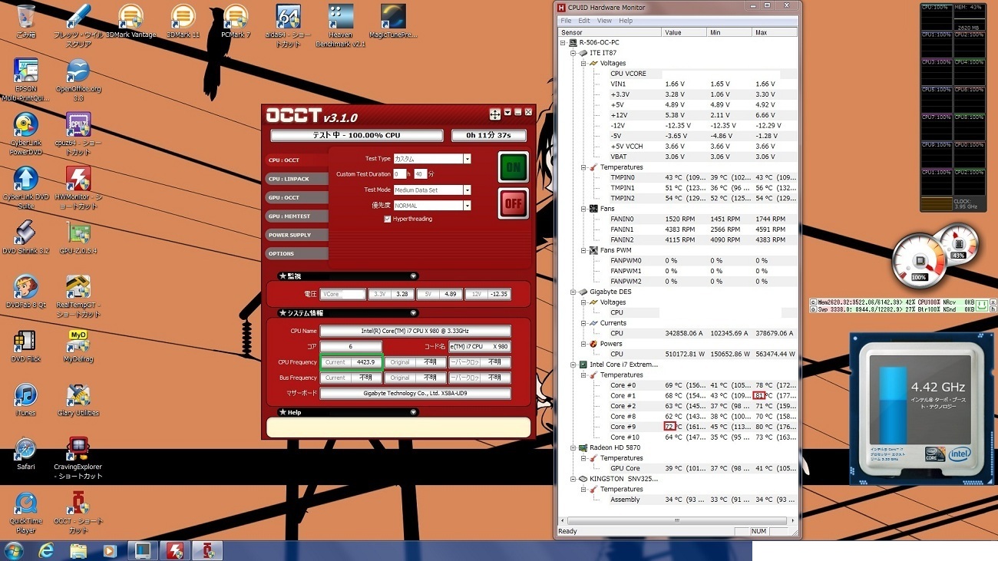Open the Help menu in Hardware Monitor
The image size is (998, 561).
point(626,21)
